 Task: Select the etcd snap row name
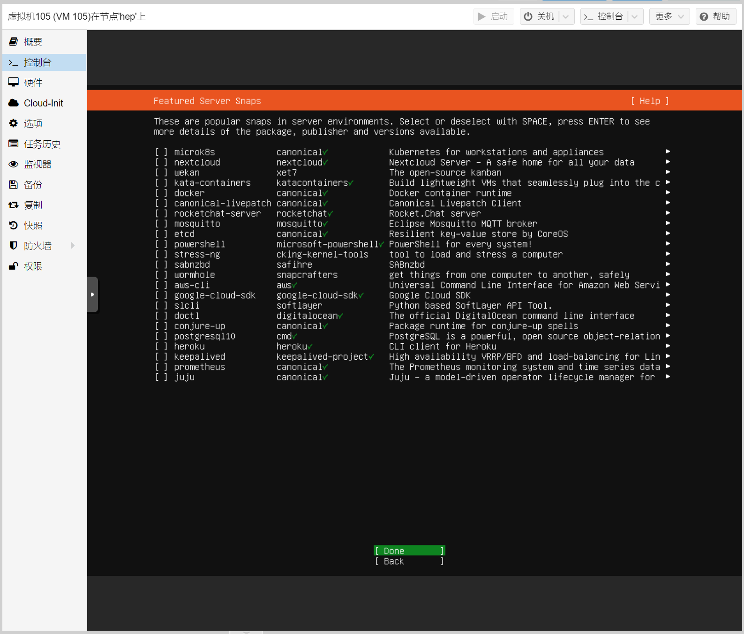click(184, 234)
